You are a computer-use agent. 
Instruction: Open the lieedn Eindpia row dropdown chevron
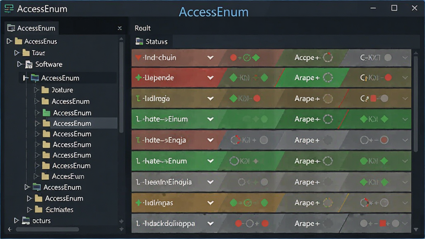(210, 182)
